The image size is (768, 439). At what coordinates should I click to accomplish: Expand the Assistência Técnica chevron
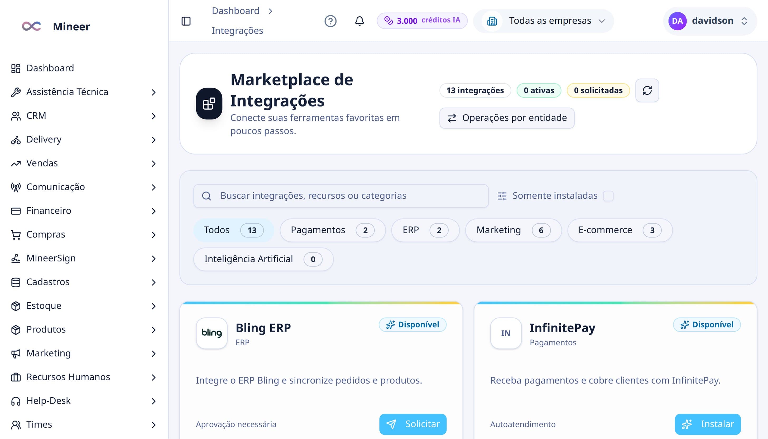[x=153, y=92]
